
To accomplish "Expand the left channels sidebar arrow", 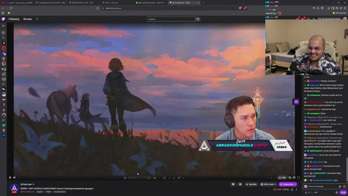I will coord(3,26).
